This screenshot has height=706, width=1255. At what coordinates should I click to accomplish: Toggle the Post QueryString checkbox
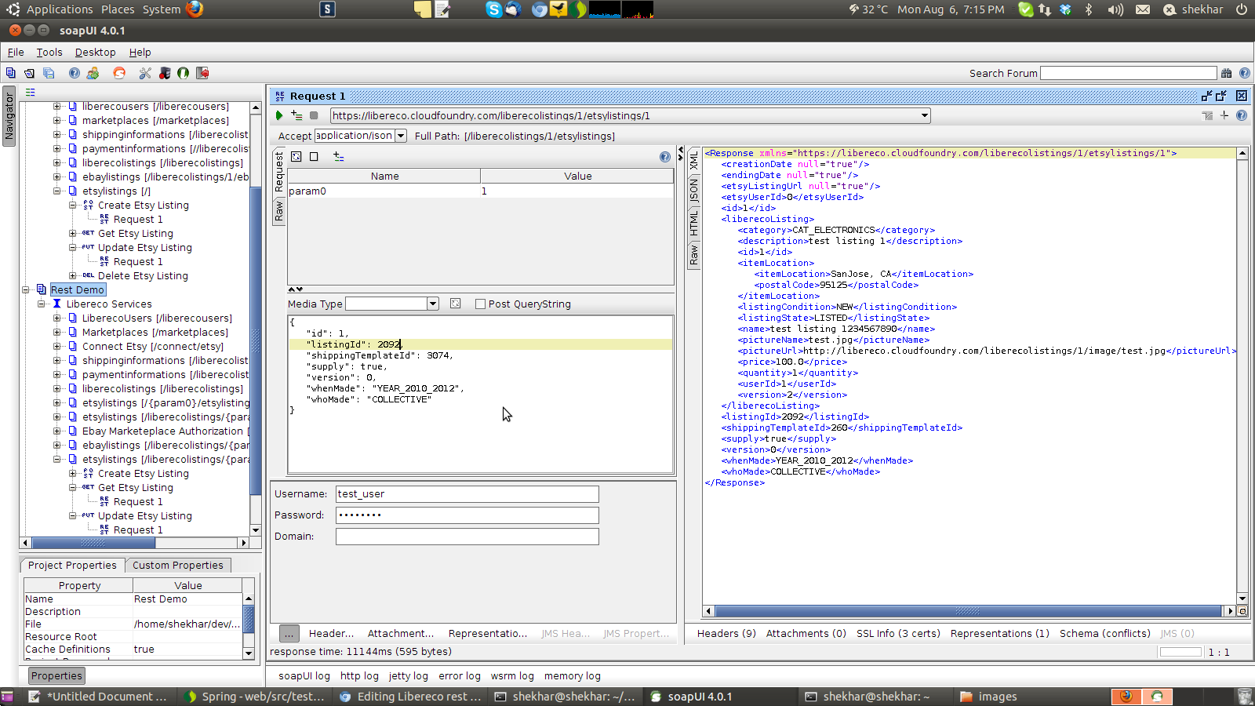tap(480, 304)
